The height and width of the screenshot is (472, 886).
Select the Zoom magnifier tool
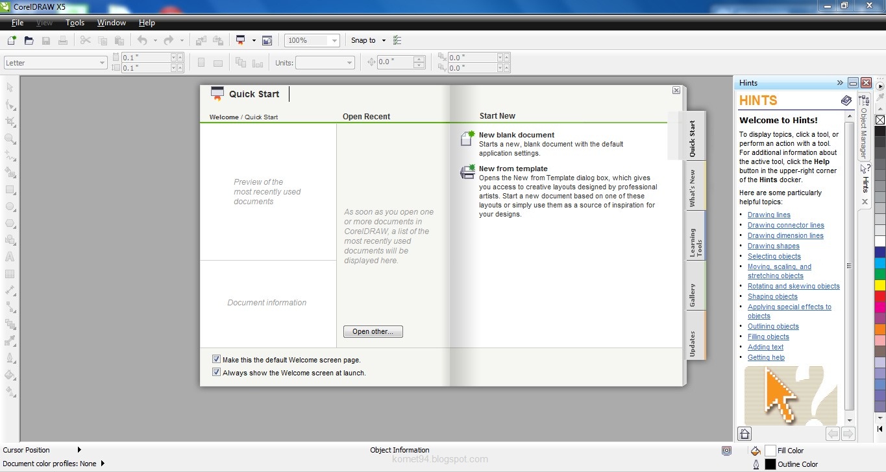pos(10,138)
